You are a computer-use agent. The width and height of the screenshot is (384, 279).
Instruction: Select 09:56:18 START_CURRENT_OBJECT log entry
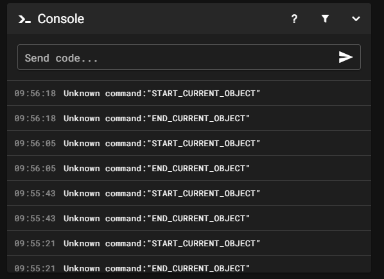189,93
